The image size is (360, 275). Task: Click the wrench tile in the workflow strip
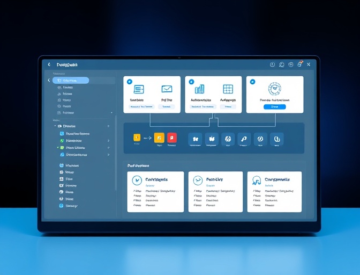click(244, 139)
